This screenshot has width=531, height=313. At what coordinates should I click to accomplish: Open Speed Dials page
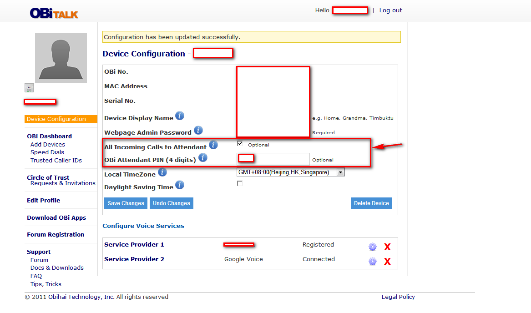pos(47,152)
